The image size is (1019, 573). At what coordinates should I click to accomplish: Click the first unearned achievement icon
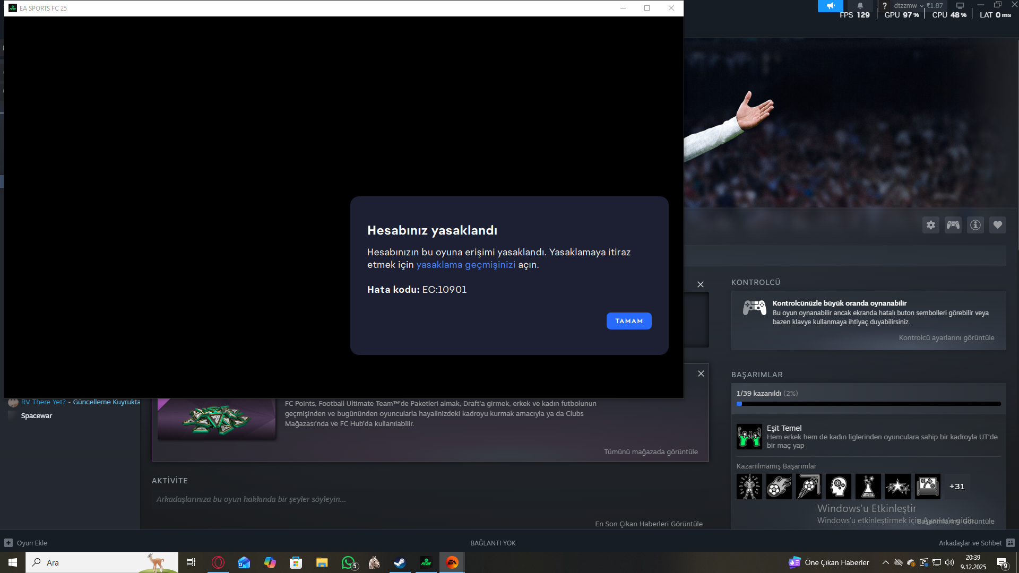(749, 487)
